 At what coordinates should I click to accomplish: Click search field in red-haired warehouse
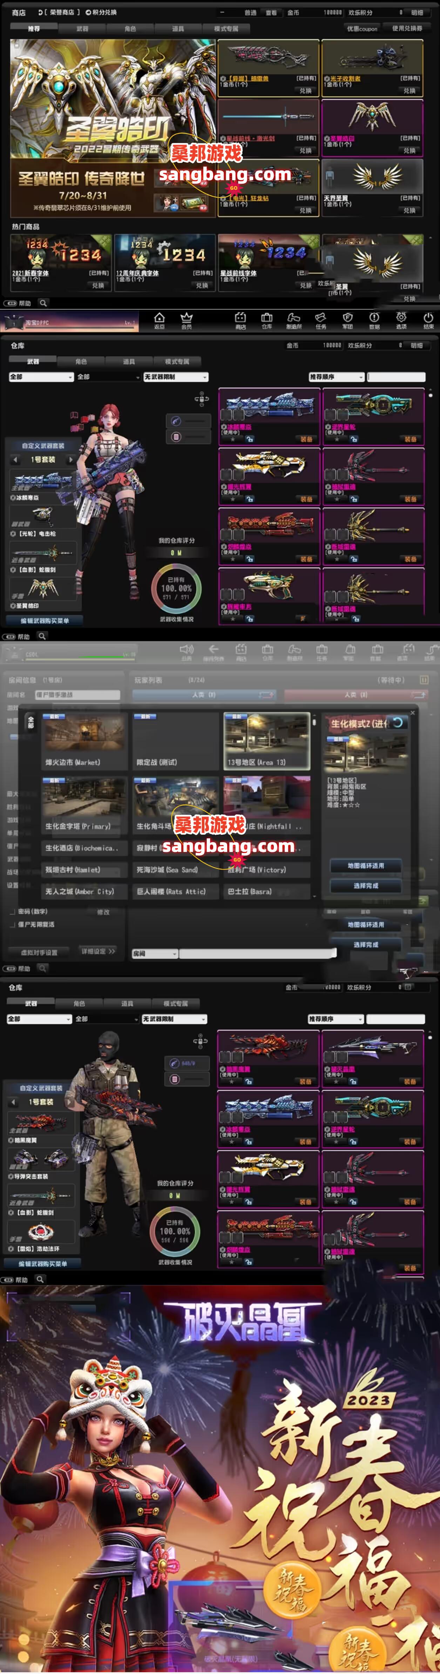396,377
